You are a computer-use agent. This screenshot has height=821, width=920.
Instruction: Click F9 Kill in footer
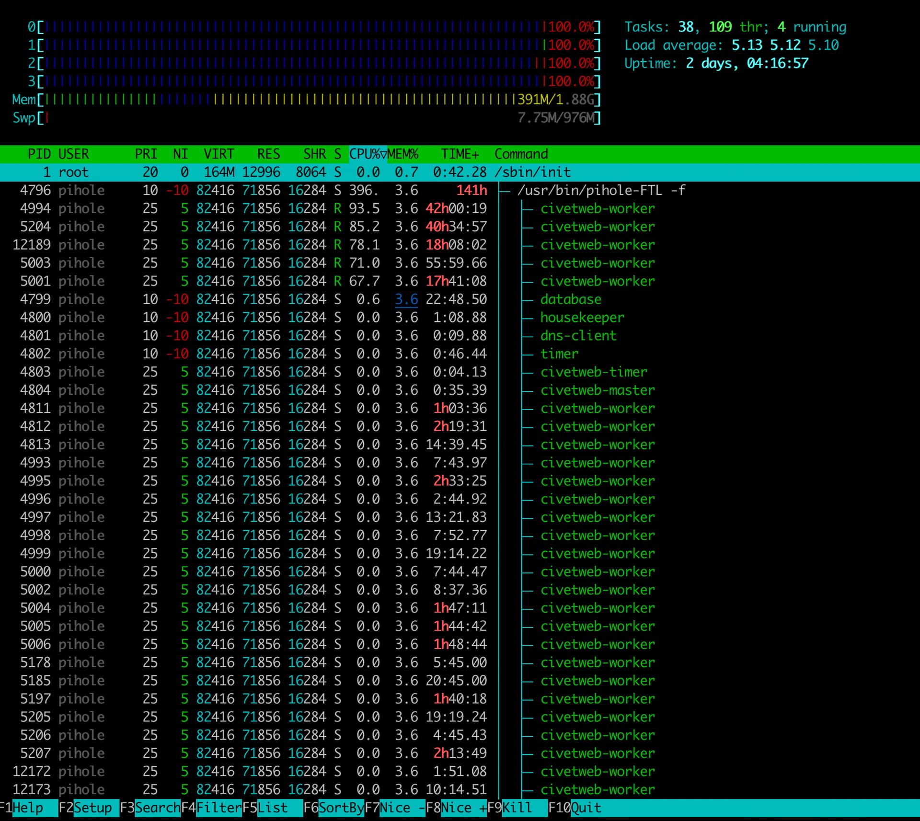click(x=517, y=808)
